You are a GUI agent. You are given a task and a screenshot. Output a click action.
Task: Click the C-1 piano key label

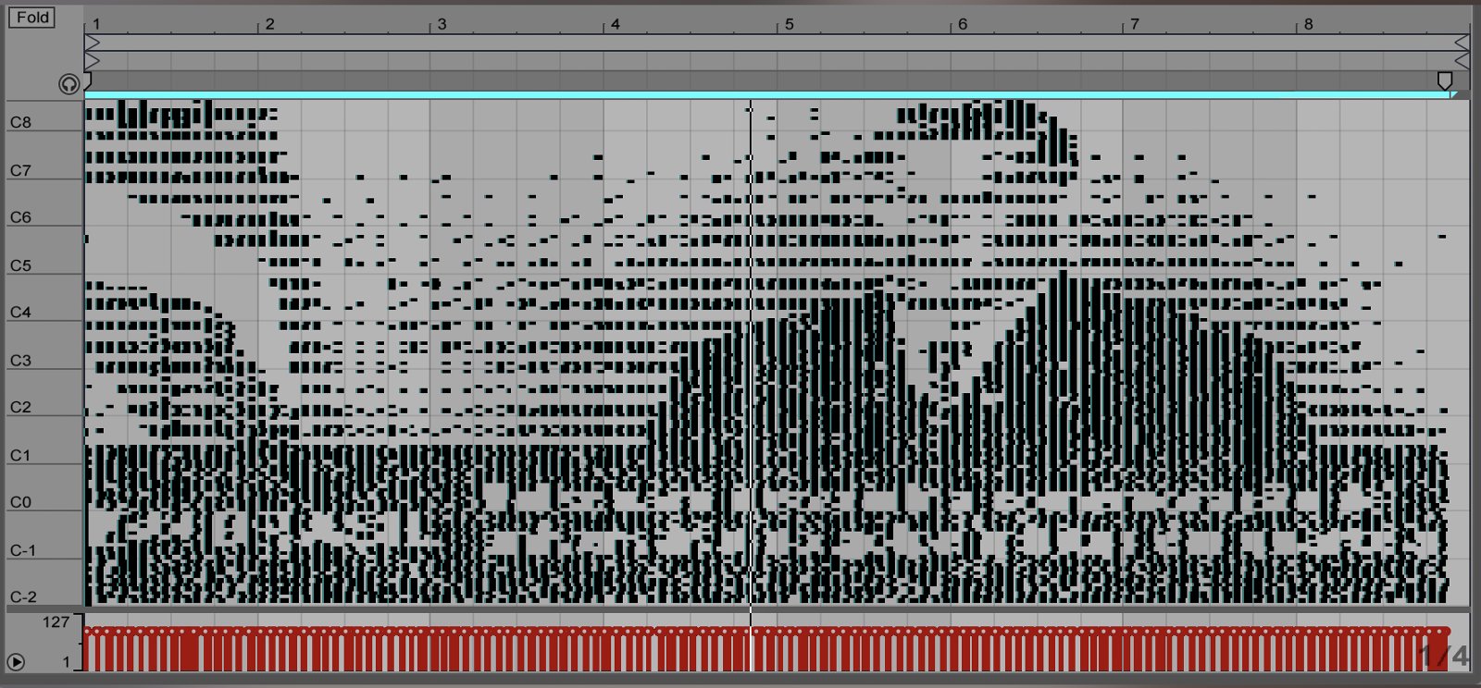23,550
